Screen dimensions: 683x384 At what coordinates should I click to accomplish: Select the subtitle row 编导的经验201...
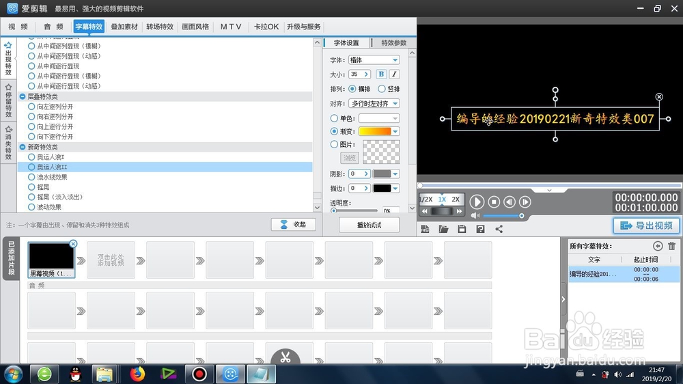click(624, 274)
